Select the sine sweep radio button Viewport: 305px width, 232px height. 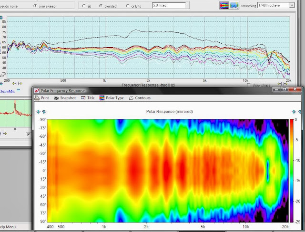pos(35,6)
